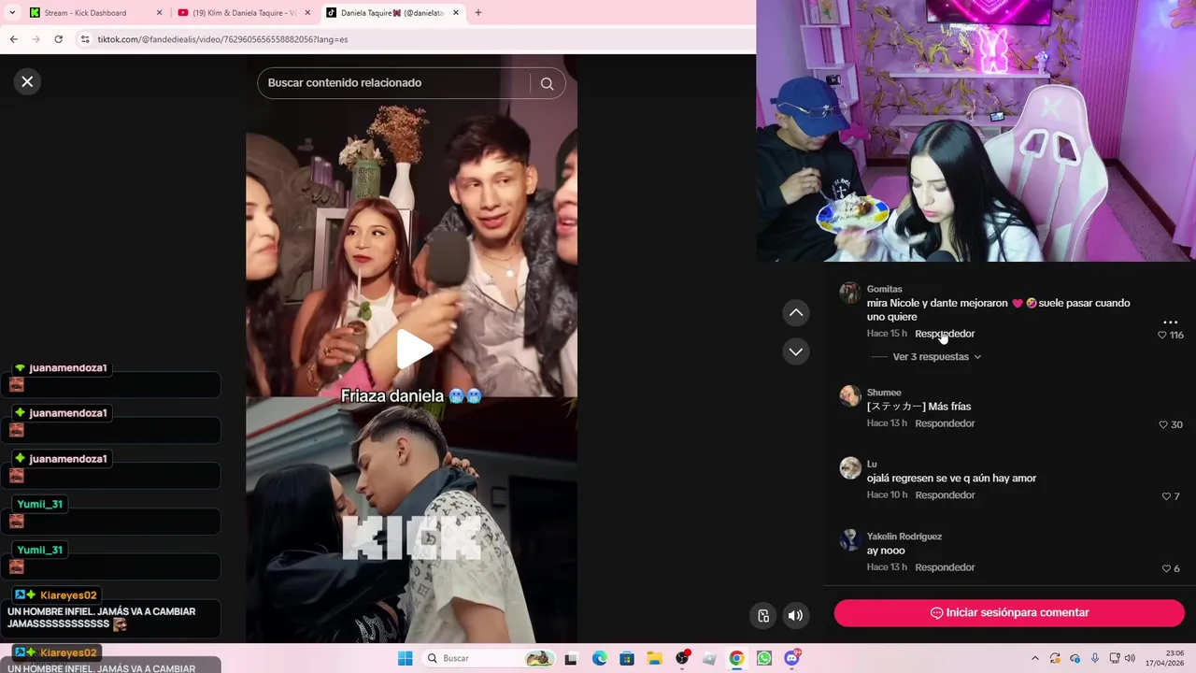Open Task View on taskbar
1196x673 pixels.
tap(571, 658)
